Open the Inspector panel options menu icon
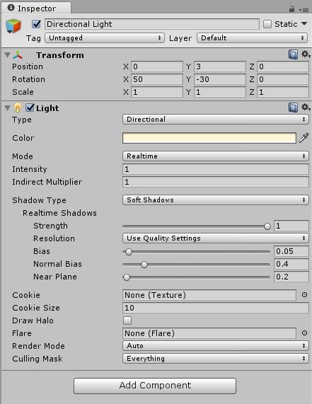Screen dimensions: 312x404 (x=304, y=10)
